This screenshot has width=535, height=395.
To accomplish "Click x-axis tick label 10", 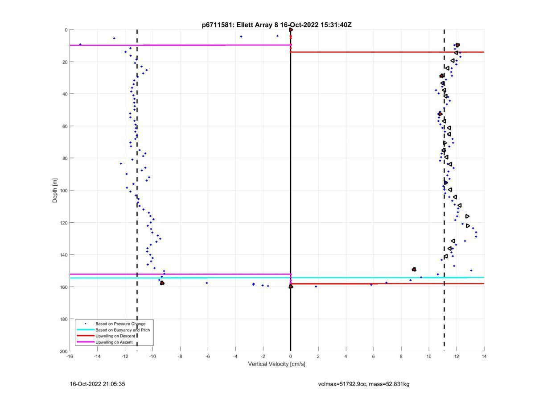I will point(429,356).
